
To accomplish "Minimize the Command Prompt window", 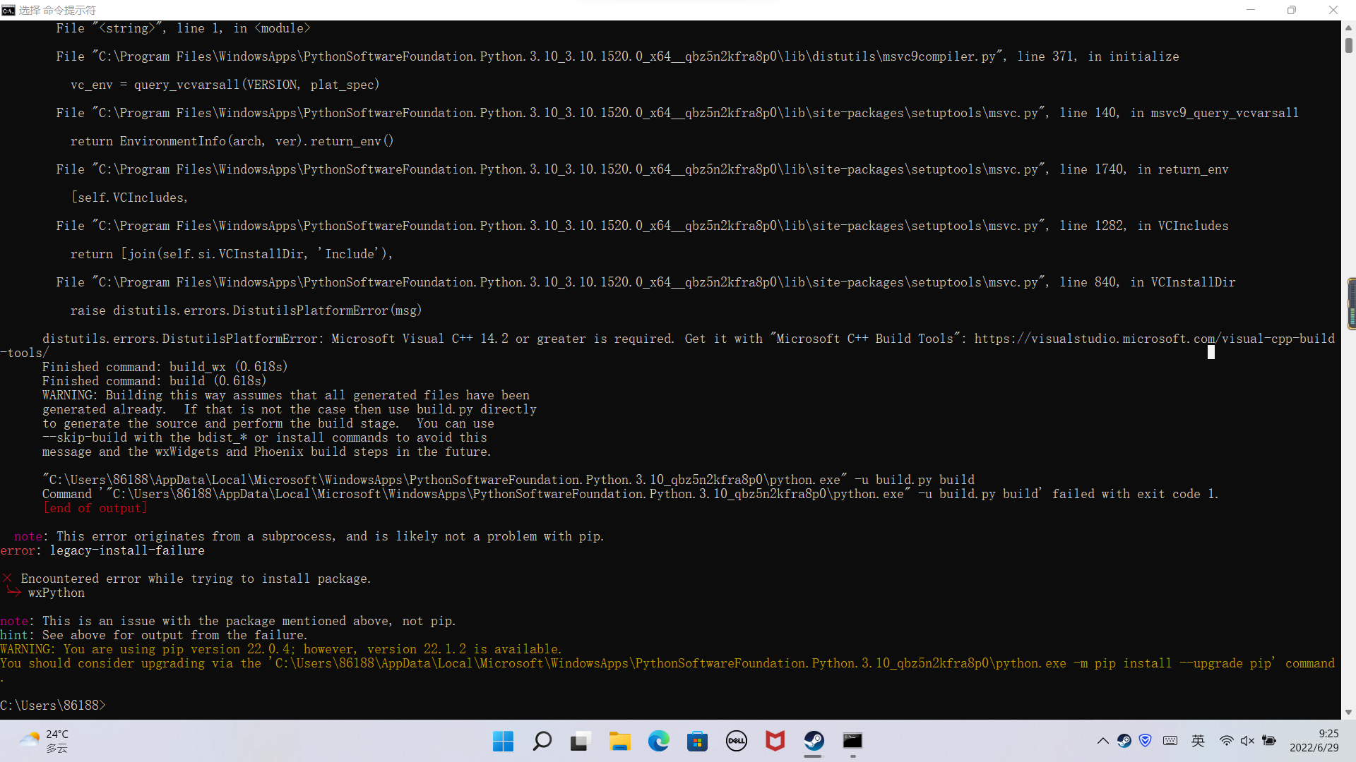I will click(x=1251, y=10).
